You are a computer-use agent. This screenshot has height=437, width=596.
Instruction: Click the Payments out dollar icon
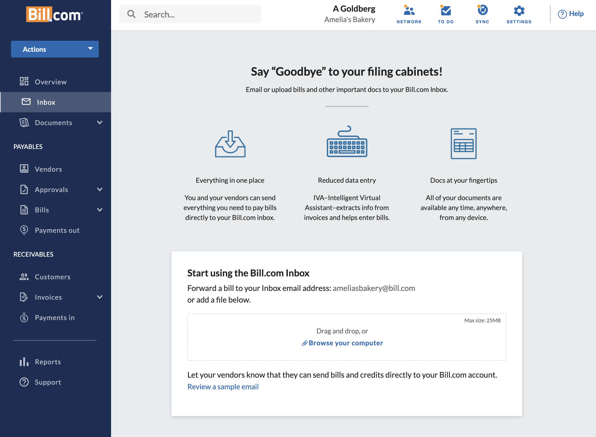(24, 230)
